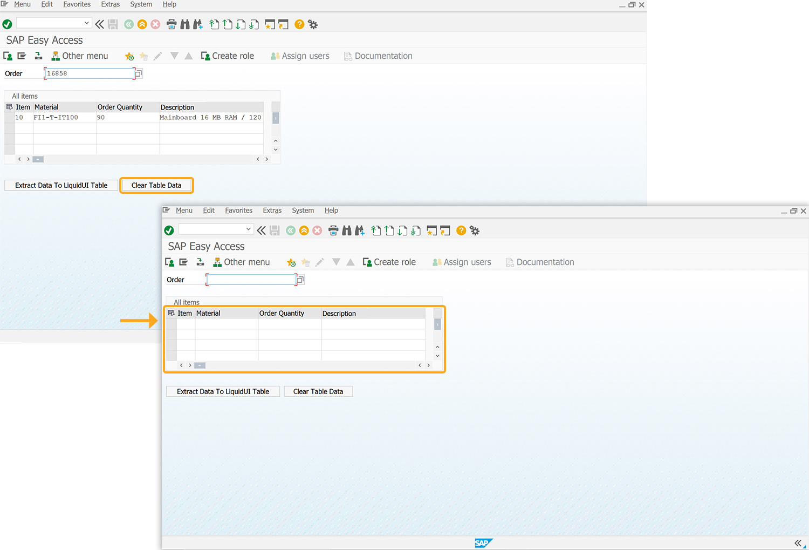Click Move Favorites Up triangle in front window
Screen dimensions: 809x550
click(351, 262)
